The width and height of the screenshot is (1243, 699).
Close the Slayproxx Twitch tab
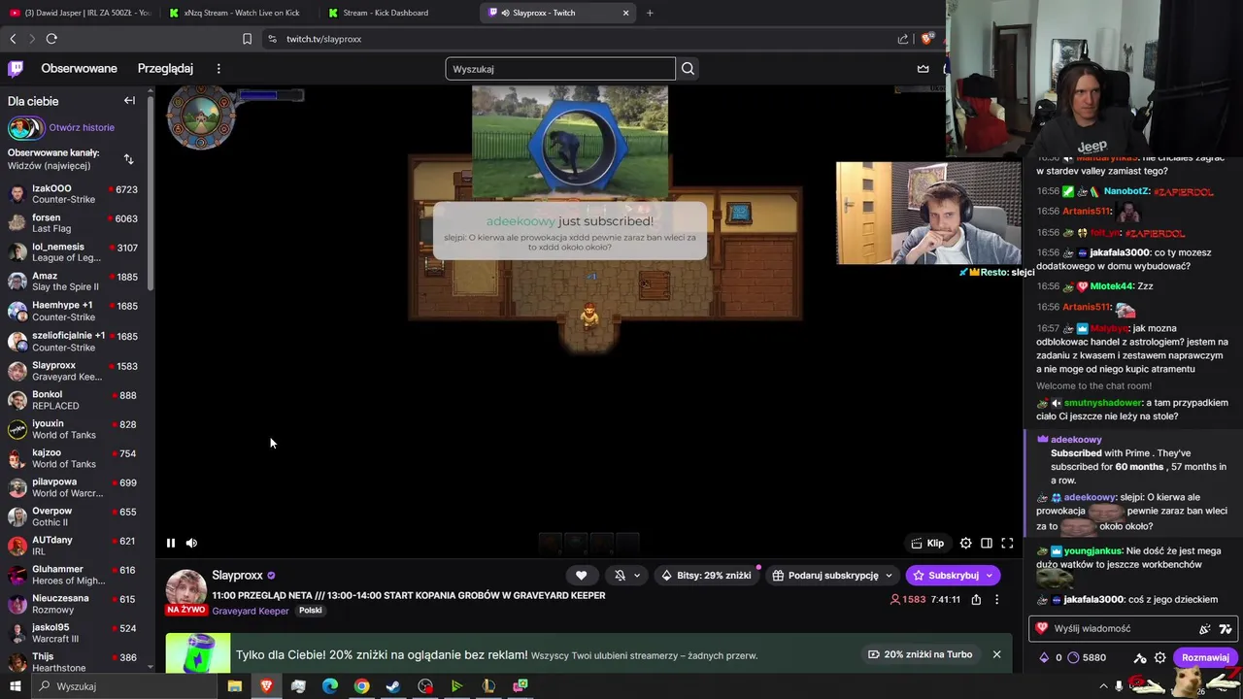click(625, 13)
